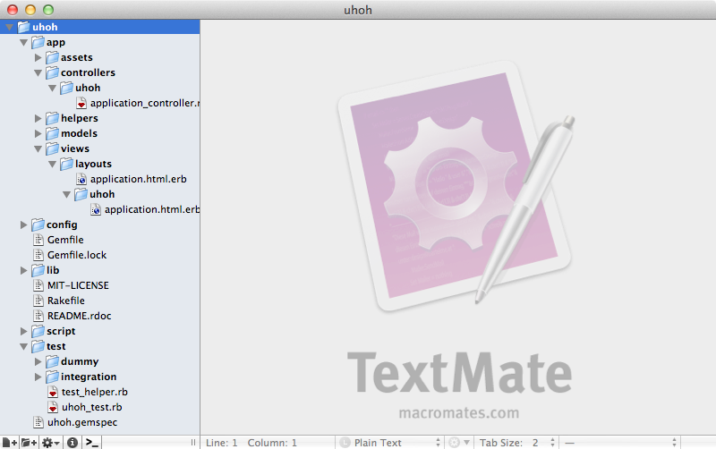Click the folder icon beside models
The image size is (716, 449).
coord(53,133)
